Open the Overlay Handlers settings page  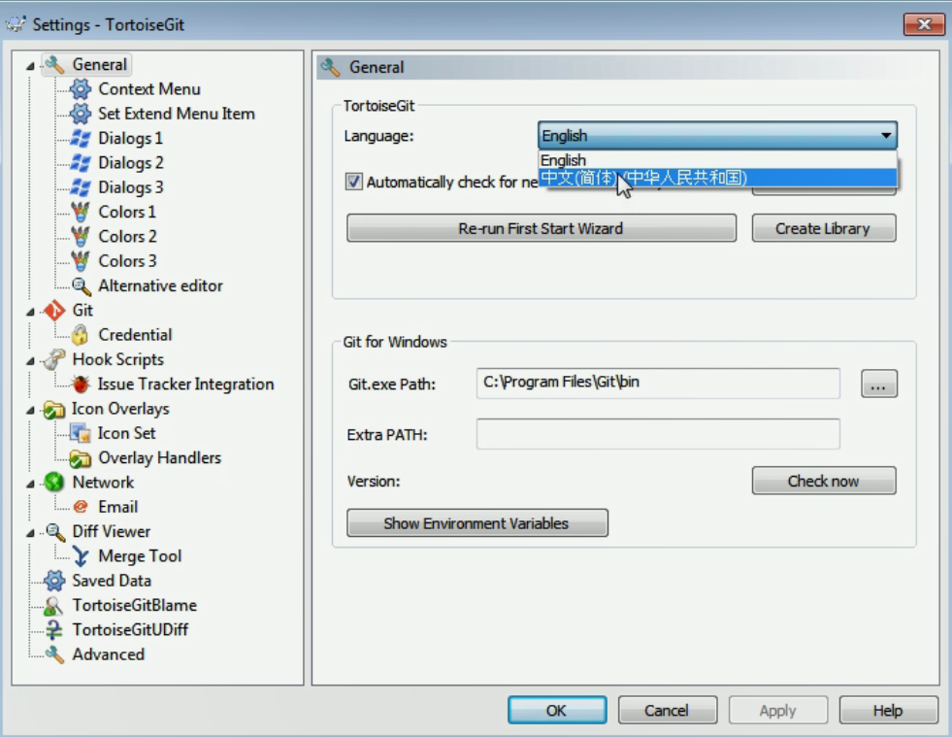pyautogui.click(x=160, y=458)
